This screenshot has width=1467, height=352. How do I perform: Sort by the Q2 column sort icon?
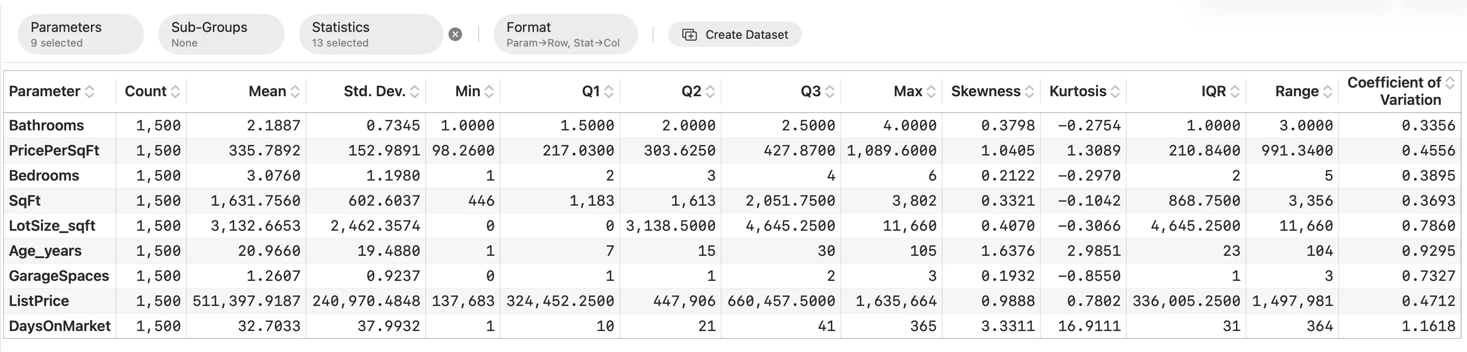710,92
